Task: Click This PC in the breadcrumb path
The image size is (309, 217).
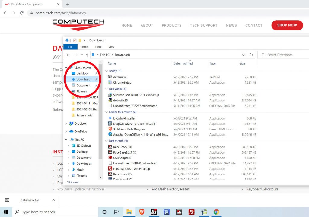Action: [x=105, y=55]
